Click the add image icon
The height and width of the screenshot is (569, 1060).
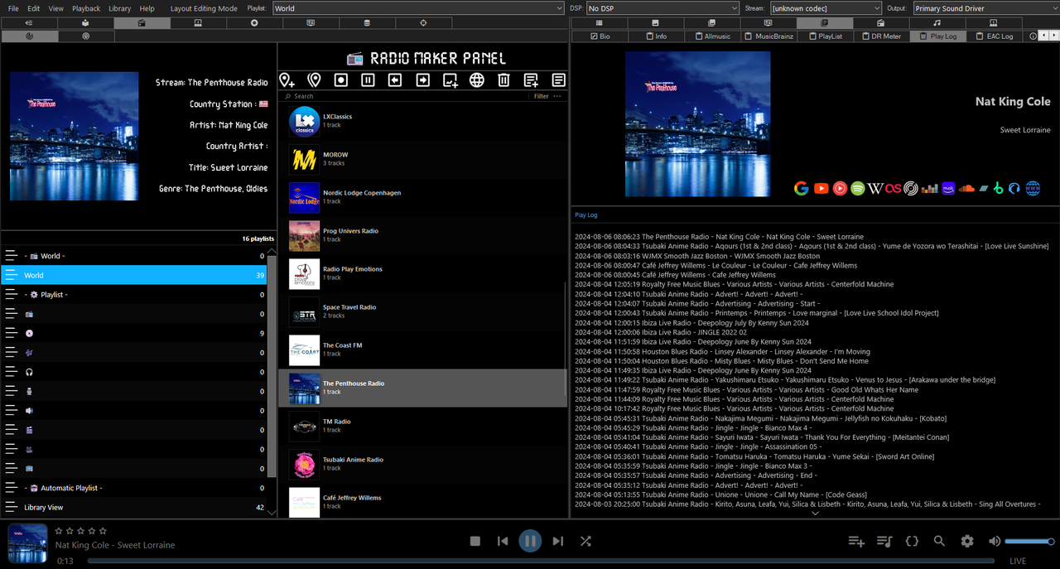tap(450, 80)
